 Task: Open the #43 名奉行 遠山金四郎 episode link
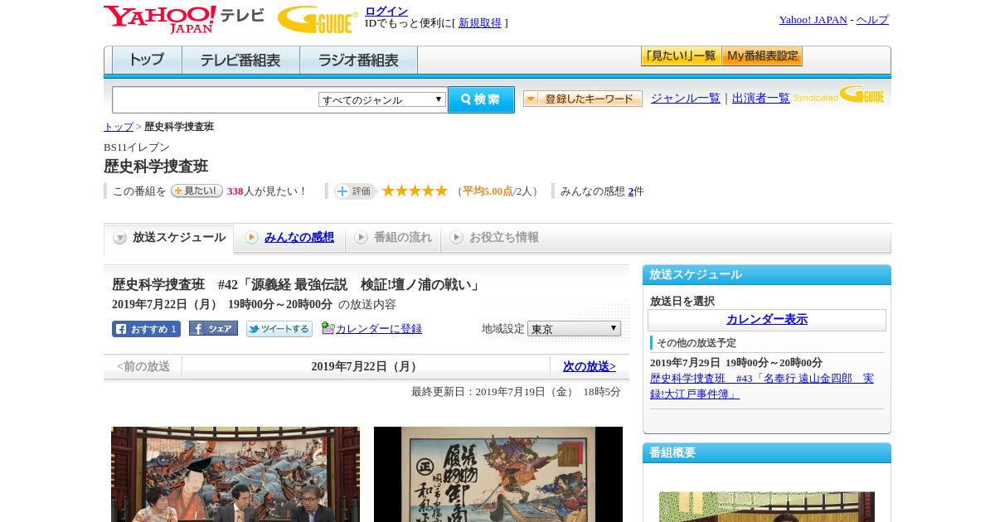762,386
